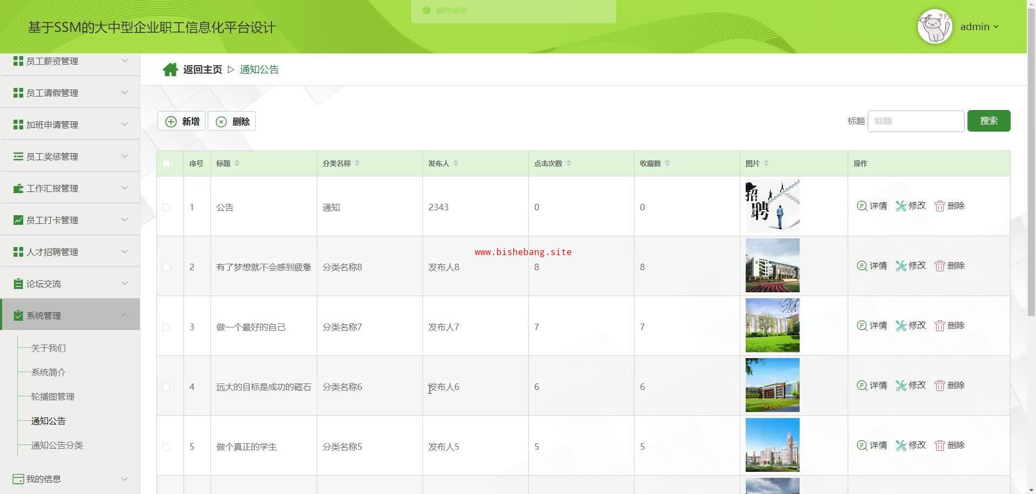Click the green 搜索 button
The image size is (1036, 494).
coord(989,121)
